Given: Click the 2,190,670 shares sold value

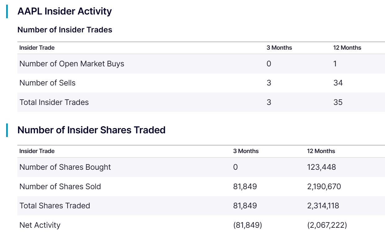Looking at the screenshot, I should point(324,187).
